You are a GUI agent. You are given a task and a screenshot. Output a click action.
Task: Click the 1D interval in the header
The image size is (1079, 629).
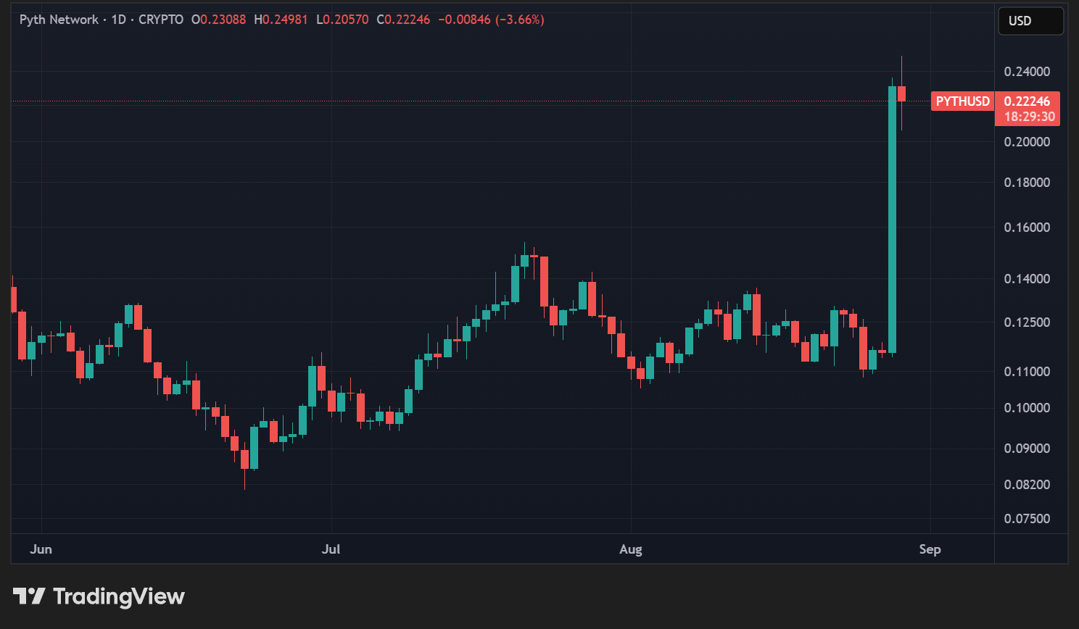point(118,20)
